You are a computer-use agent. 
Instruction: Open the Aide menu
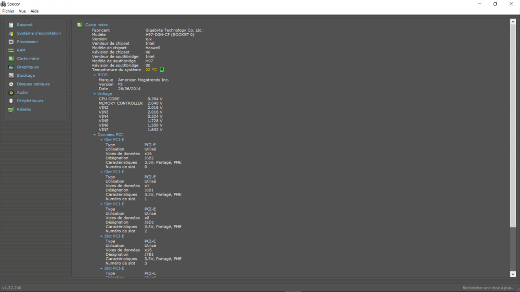[x=34, y=11]
